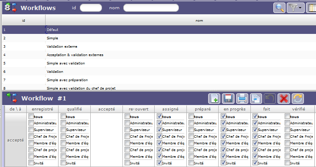Uncheck Administrateur in the en progrès column
The height and width of the screenshot is (167, 316).
point(223,123)
